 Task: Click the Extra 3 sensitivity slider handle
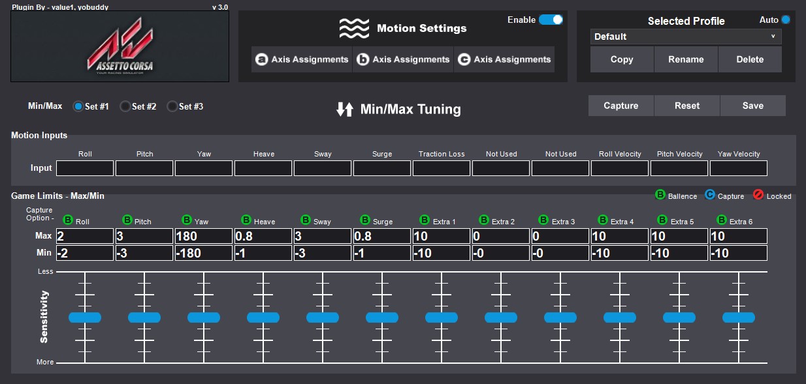(x=560, y=318)
